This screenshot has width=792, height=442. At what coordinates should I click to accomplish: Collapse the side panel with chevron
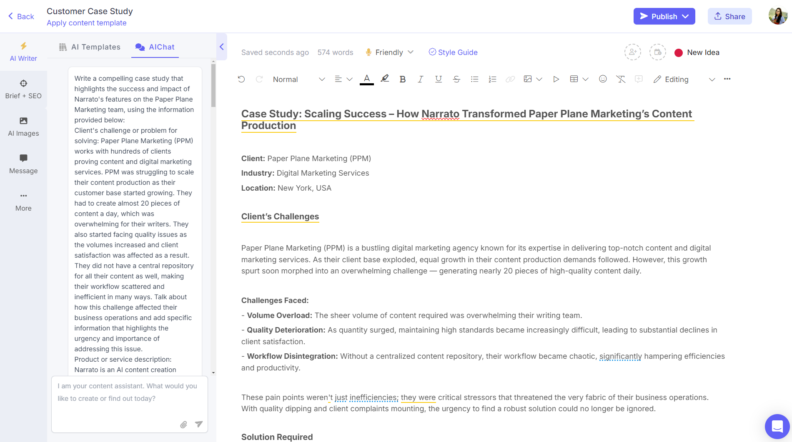(222, 47)
